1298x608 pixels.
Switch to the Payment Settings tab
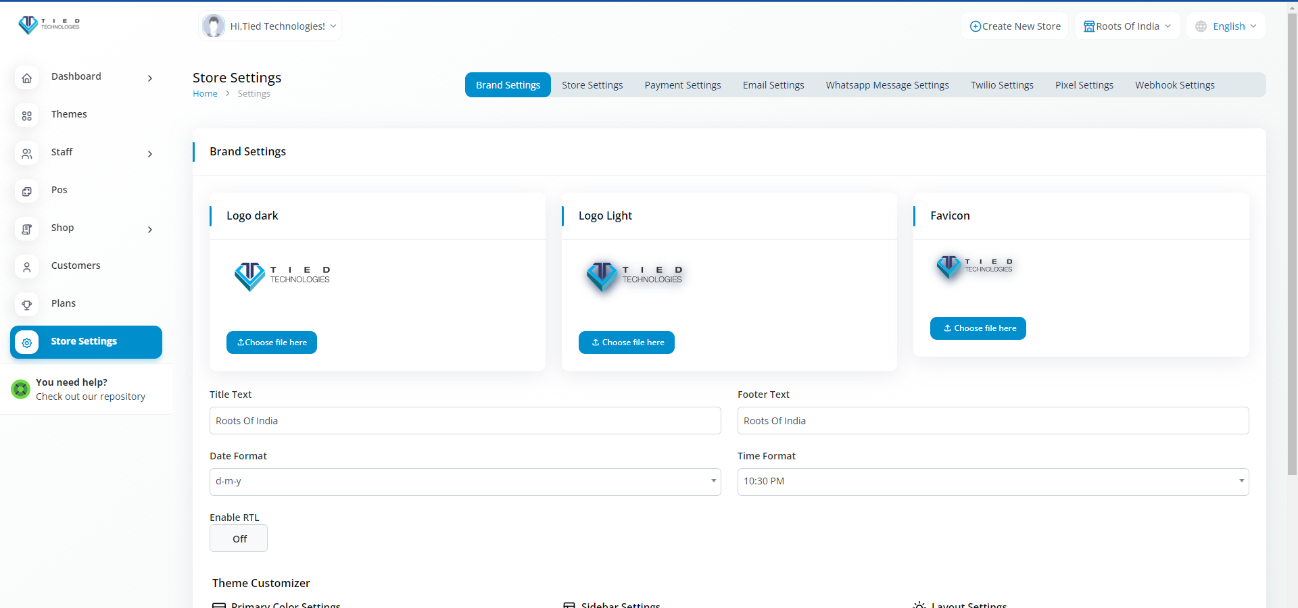(682, 85)
